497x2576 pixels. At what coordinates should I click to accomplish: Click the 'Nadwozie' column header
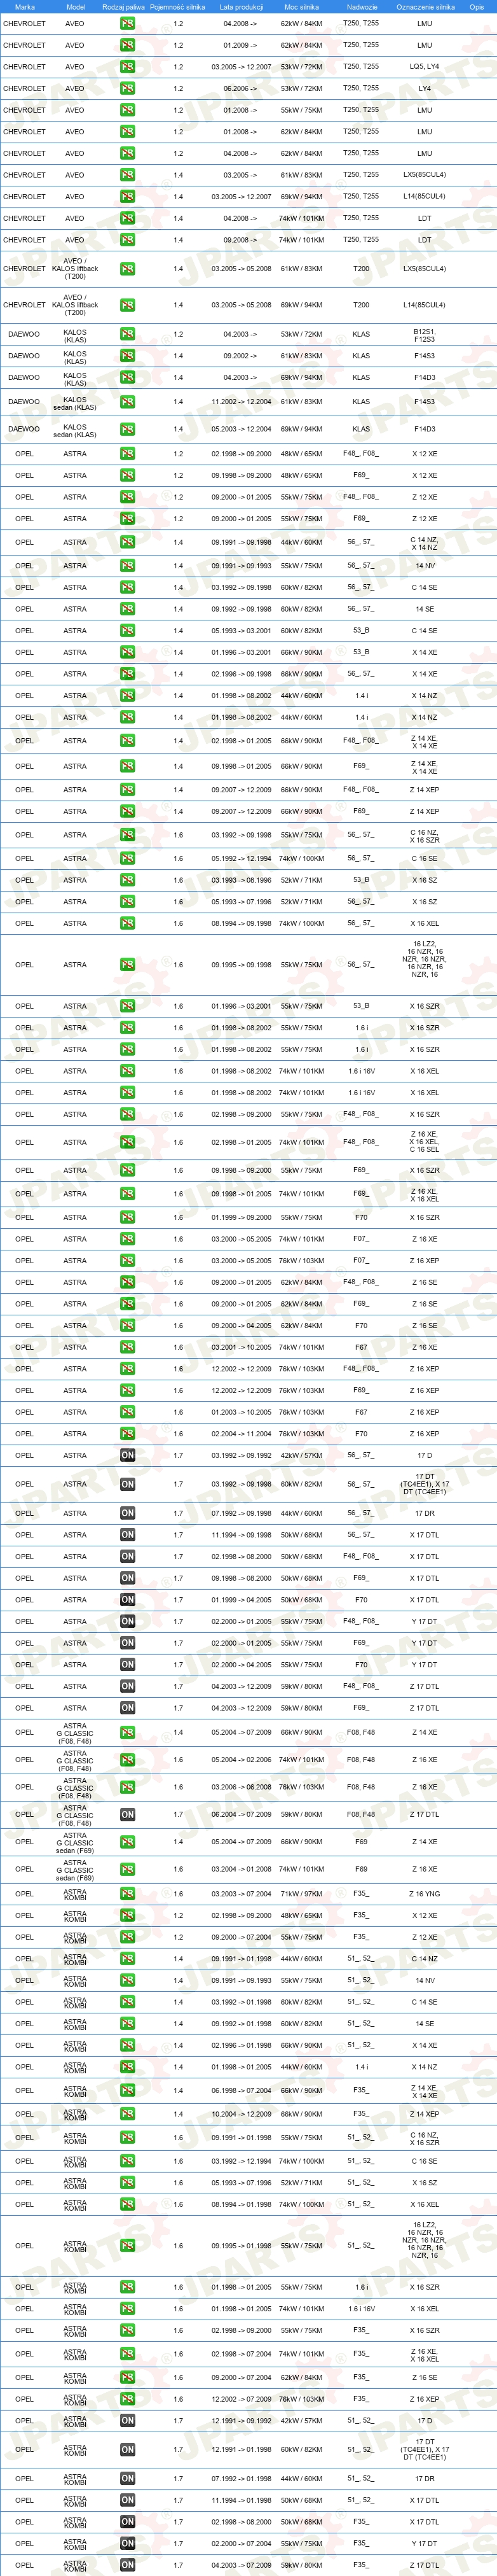(x=361, y=6)
